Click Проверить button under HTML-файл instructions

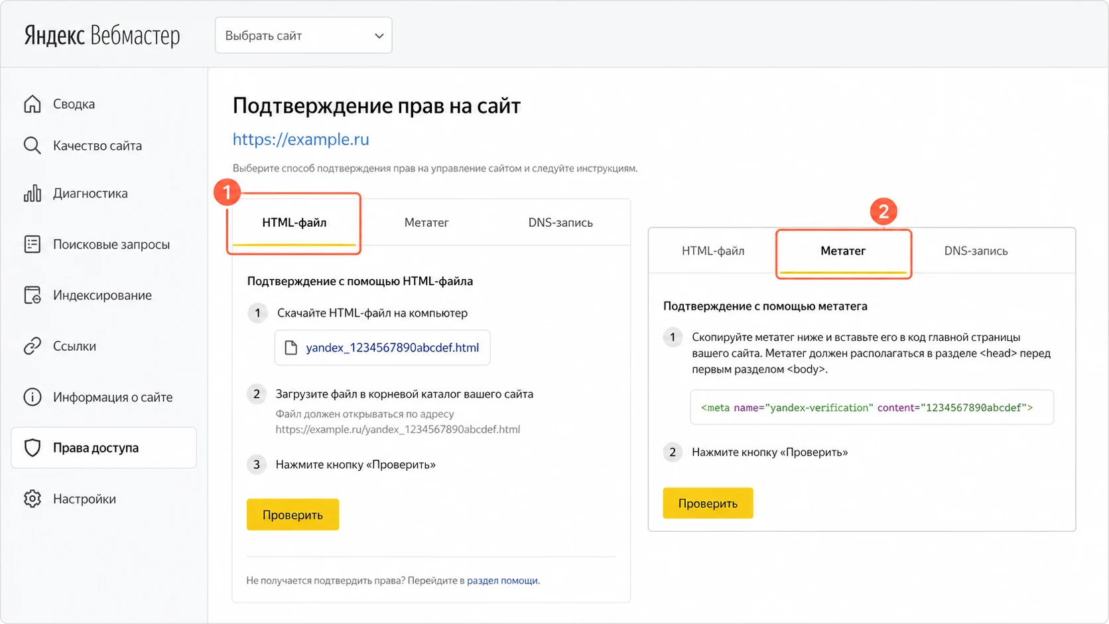point(293,515)
